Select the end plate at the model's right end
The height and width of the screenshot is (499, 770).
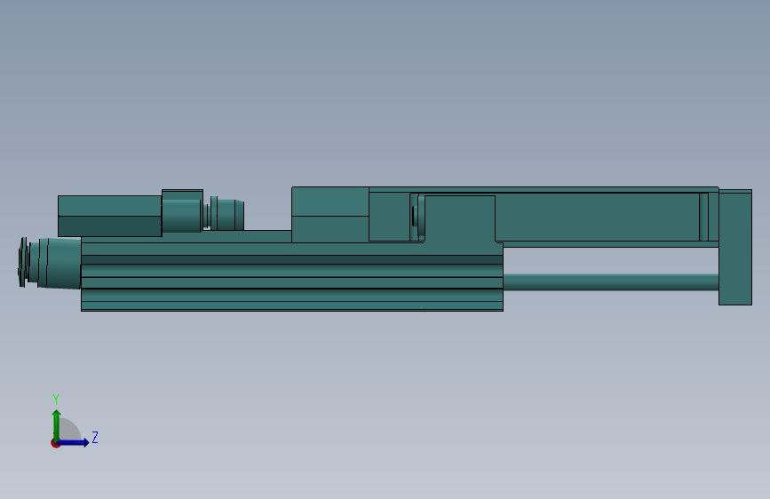(x=735, y=247)
